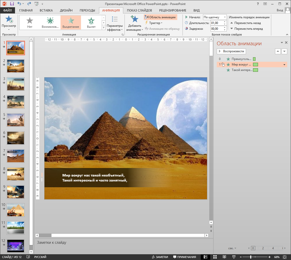Click move-down arrow in animation pane

point(284,51)
